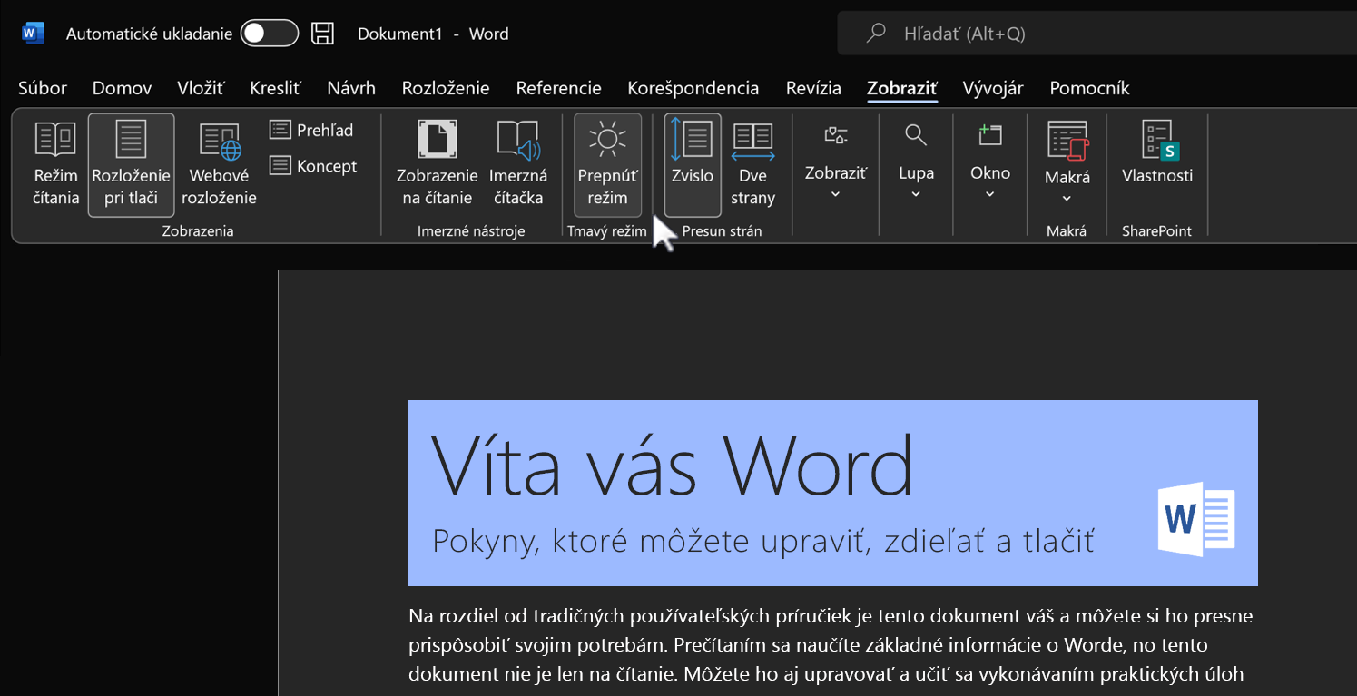The height and width of the screenshot is (696, 1357).
Task: Select the Návrh tab
Action: 351,88
